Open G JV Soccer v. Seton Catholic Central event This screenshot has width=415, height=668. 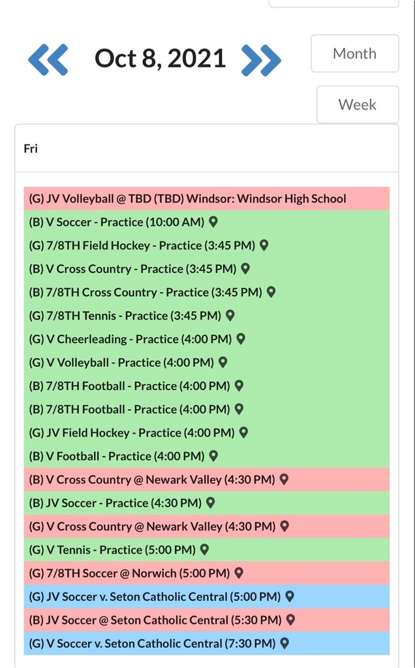(x=207, y=596)
